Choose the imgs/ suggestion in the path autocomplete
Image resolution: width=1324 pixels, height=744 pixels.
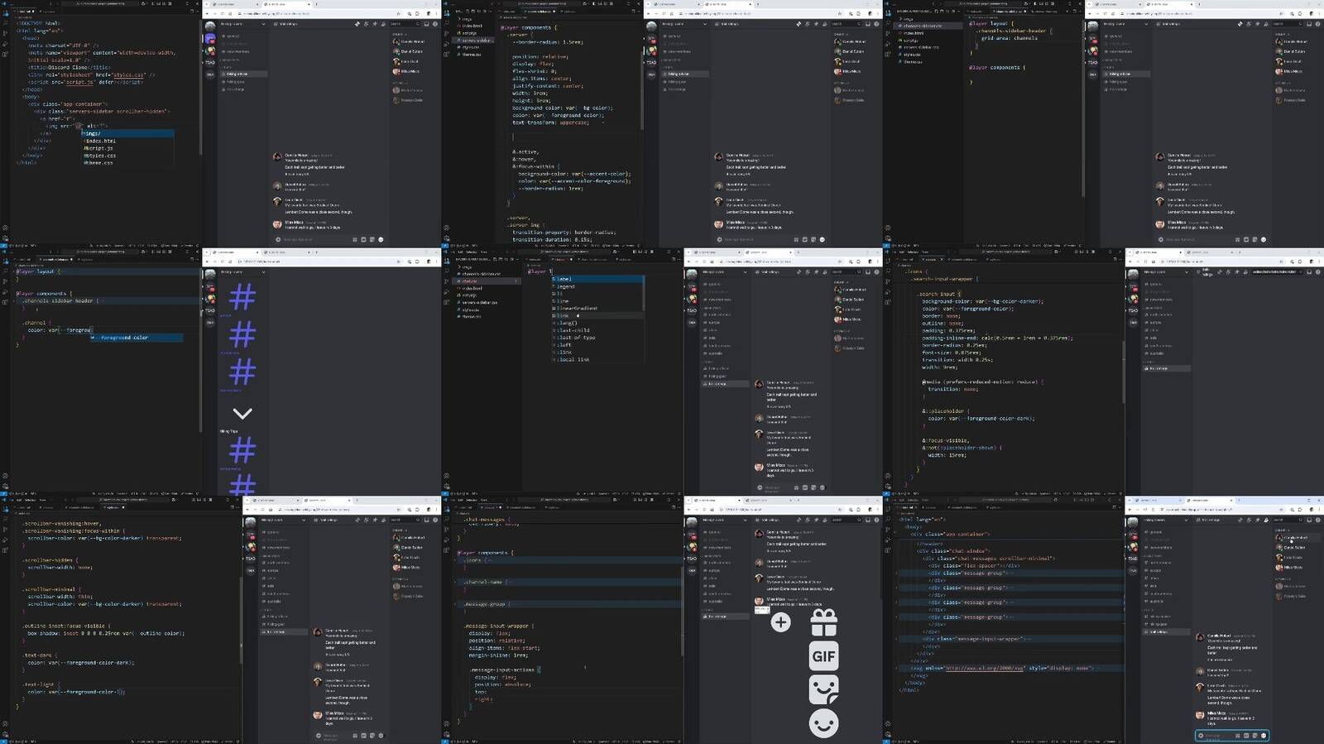pos(127,133)
